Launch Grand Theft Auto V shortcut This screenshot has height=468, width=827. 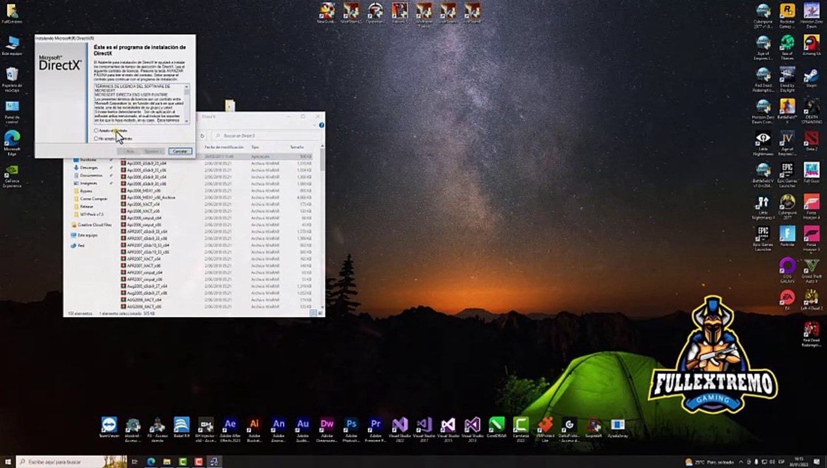(811, 269)
